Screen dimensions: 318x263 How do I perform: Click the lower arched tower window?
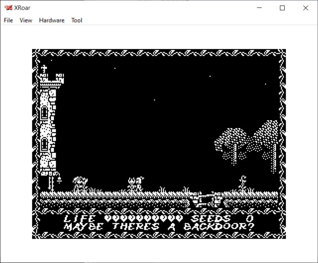click(44, 144)
